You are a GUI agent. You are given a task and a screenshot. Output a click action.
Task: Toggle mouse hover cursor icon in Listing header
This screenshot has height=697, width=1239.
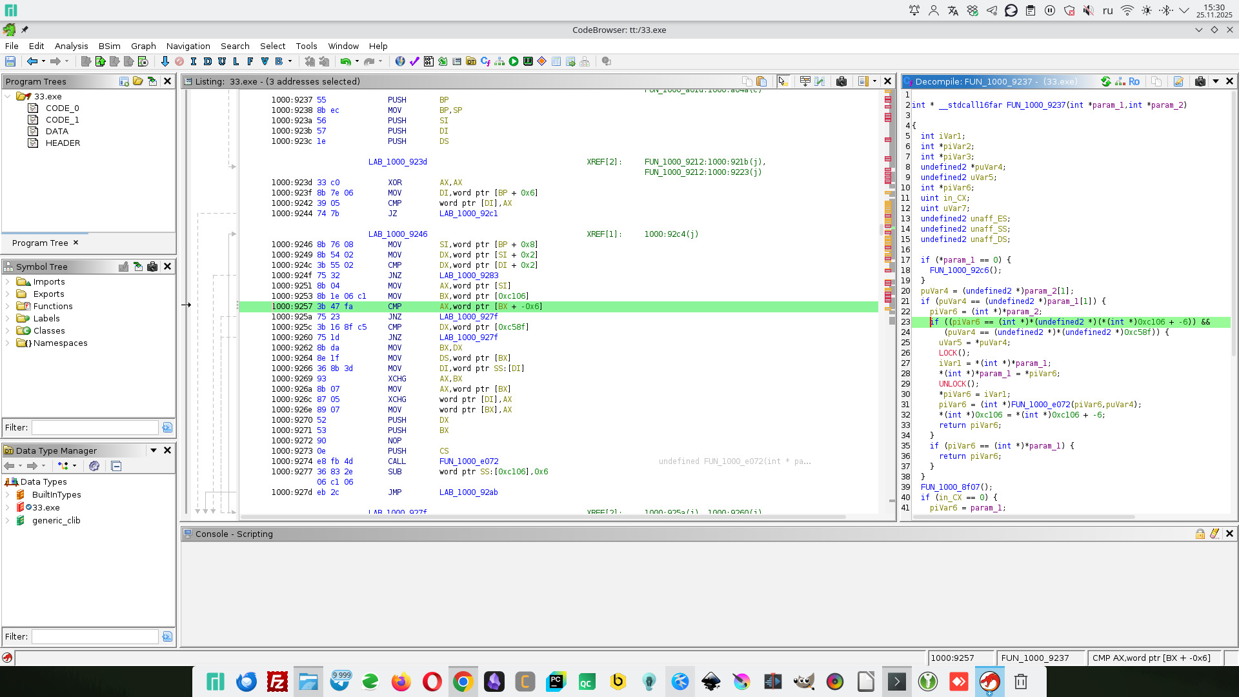(x=783, y=81)
